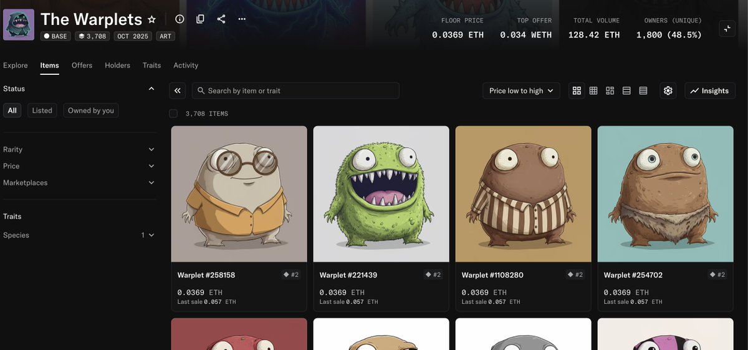
Task: Copy collection address with the copy icon
Action: tap(200, 19)
